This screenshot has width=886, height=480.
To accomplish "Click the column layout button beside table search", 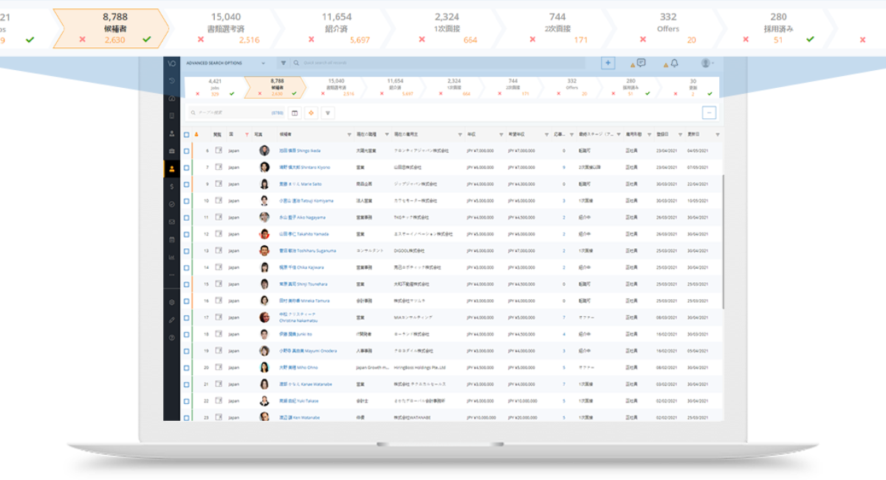I will (294, 113).
